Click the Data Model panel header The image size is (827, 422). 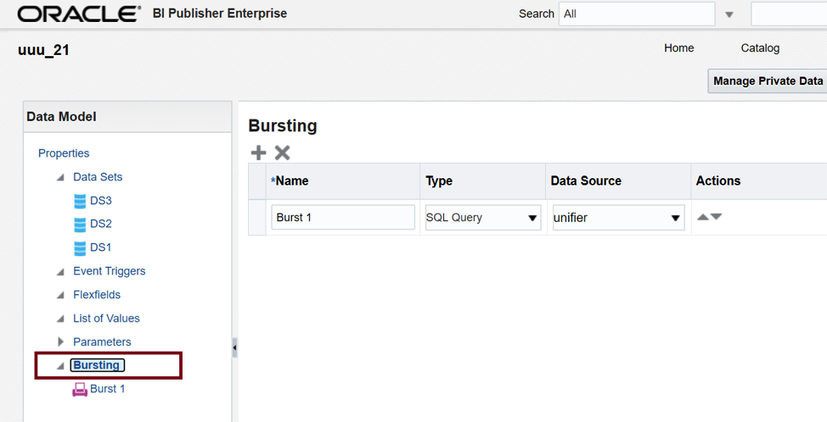point(127,117)
